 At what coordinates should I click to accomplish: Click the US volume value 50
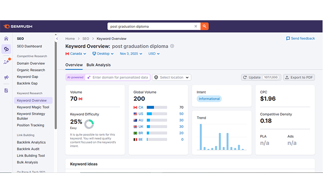181,114
